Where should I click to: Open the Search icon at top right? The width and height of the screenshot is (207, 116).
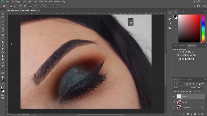(x=194, y=6)
